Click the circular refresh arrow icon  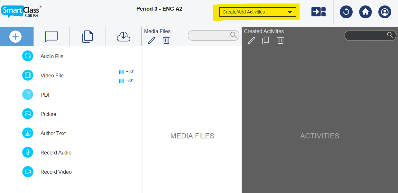click(346, 12)
